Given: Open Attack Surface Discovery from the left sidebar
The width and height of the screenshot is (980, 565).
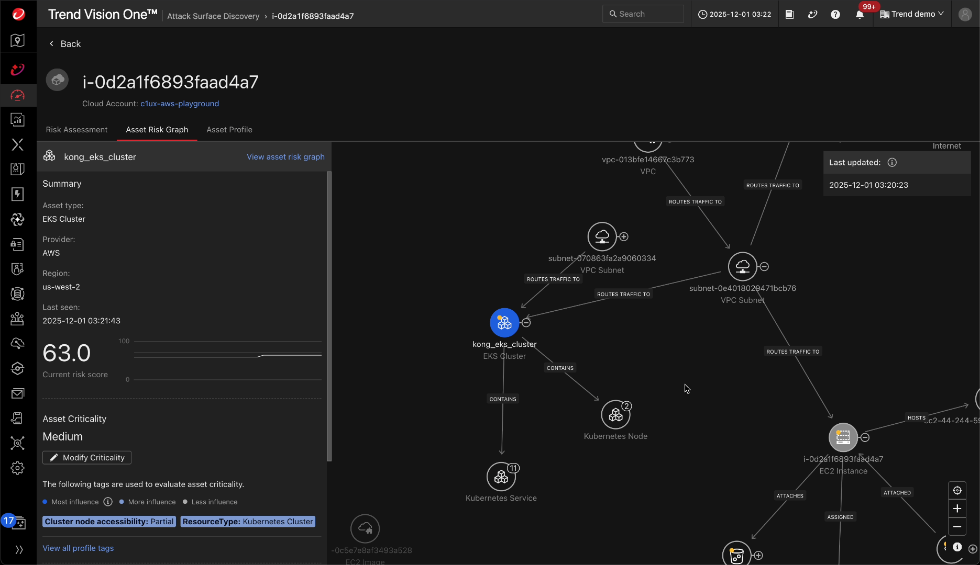Looking at the screenshot, I should (17, 95).
